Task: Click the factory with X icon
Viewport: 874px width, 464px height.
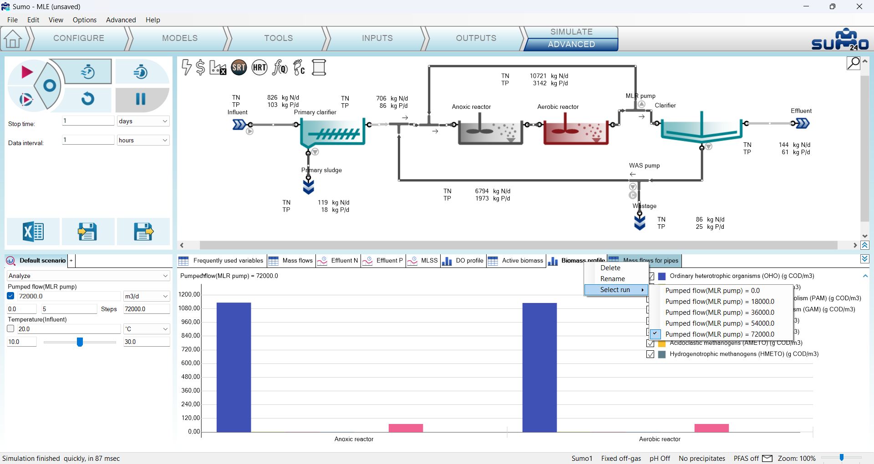Action: click(x=218, y=68)
